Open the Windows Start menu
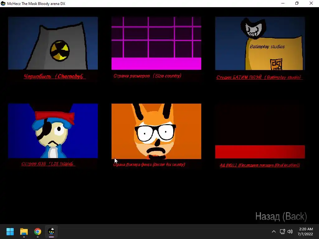319x239 pixels. [x=10, y=232]
